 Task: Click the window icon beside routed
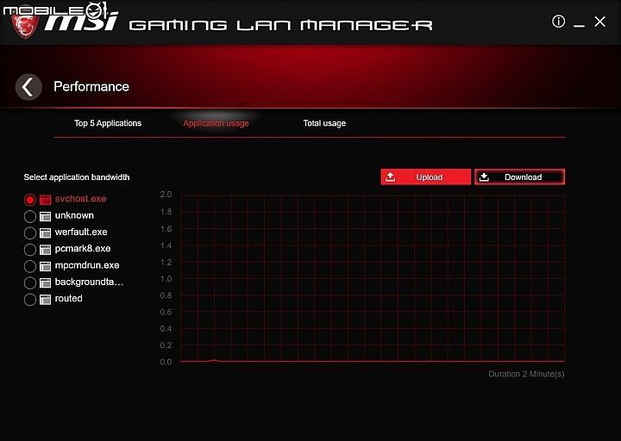click(x=46, y=300)
